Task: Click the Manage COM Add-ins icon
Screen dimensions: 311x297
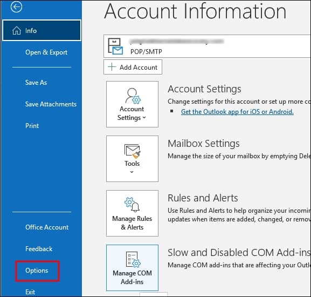Action: [133, 259]
